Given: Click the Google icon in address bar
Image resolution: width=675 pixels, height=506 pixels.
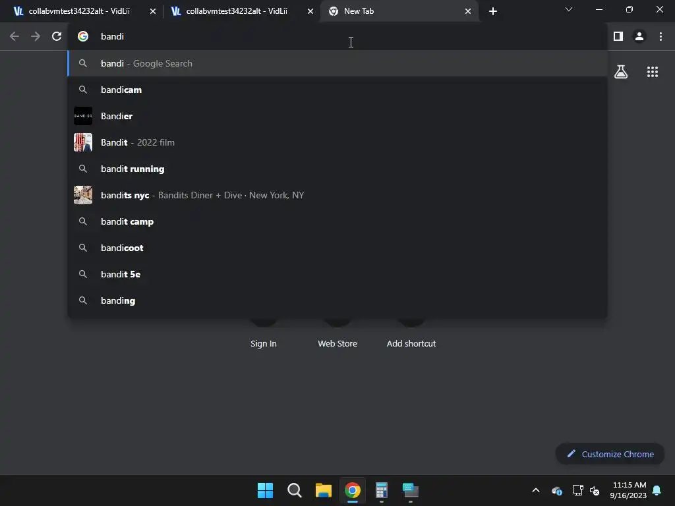Looking at the screenshot, I should [x=83, y=36].
